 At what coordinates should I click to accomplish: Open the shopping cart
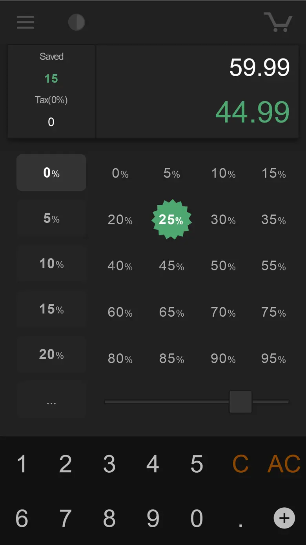tap(278, 22)
